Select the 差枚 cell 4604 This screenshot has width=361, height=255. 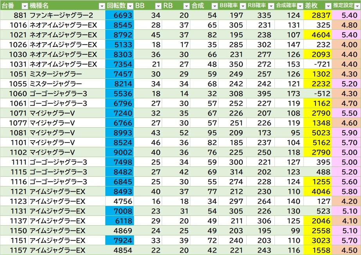tap(318, 35)
